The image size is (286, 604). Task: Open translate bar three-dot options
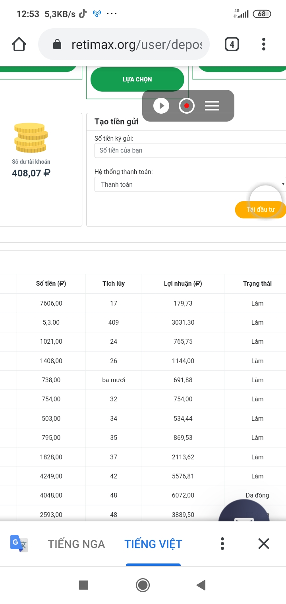pos(222,544)
